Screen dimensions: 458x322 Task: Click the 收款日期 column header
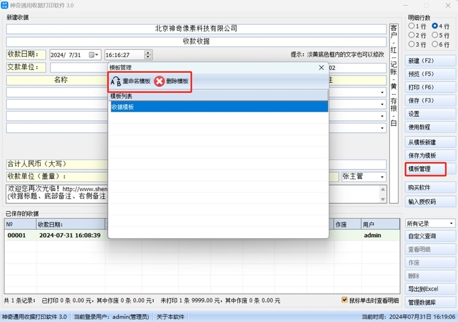pyautogui.click(x=70, y=225)
